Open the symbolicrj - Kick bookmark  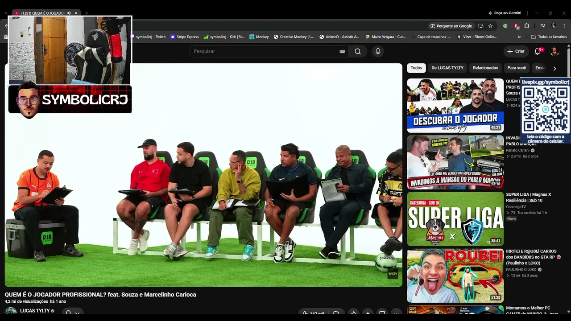pyautogui.click(x=224, y=37)
